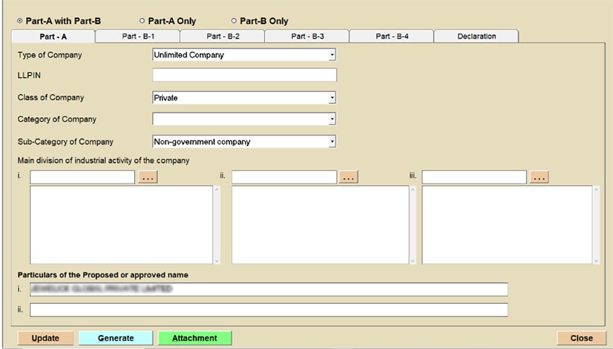This screenshot has width=613, height=349.
Task: Click the first industrial activity description scrollbar
Action: (x=216, y=225)
